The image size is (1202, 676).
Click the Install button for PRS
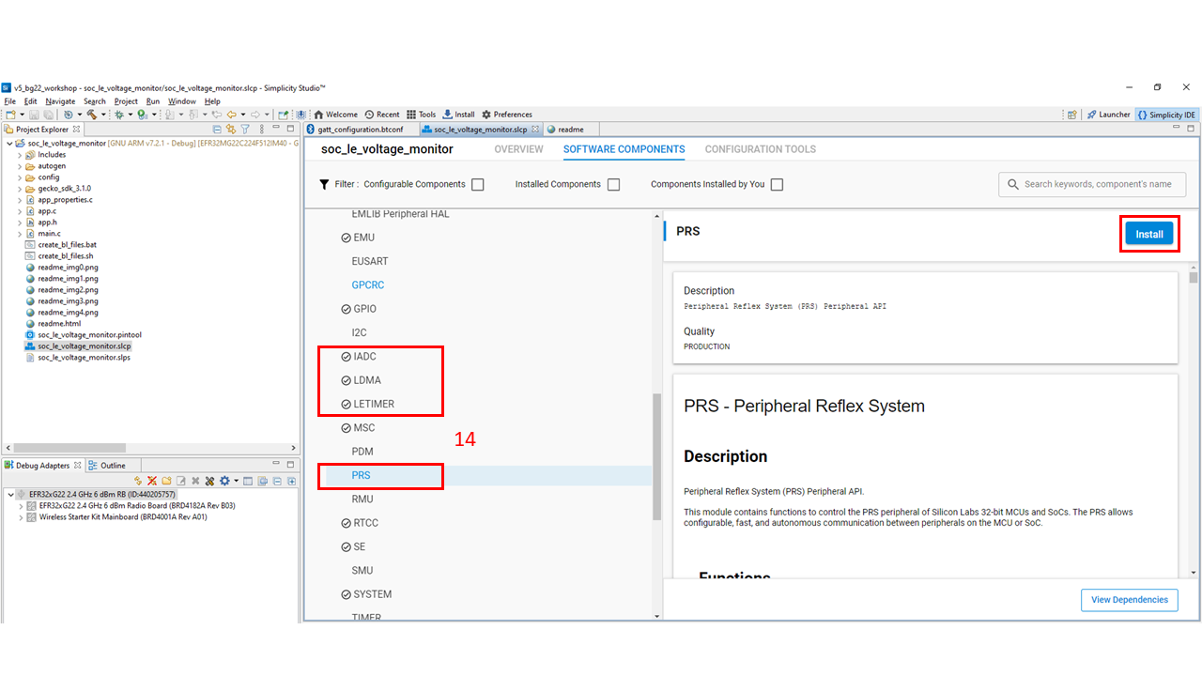click(x=1149, y=235)
